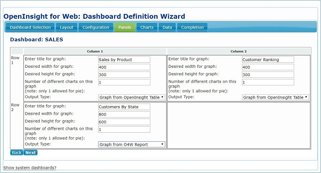Open Output Type dropdown for Customer Ranking
This screenshot has width=321, height=173.
[275, 97]
